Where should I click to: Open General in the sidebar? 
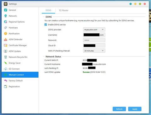pyautogui.click(x=12, y=10)
